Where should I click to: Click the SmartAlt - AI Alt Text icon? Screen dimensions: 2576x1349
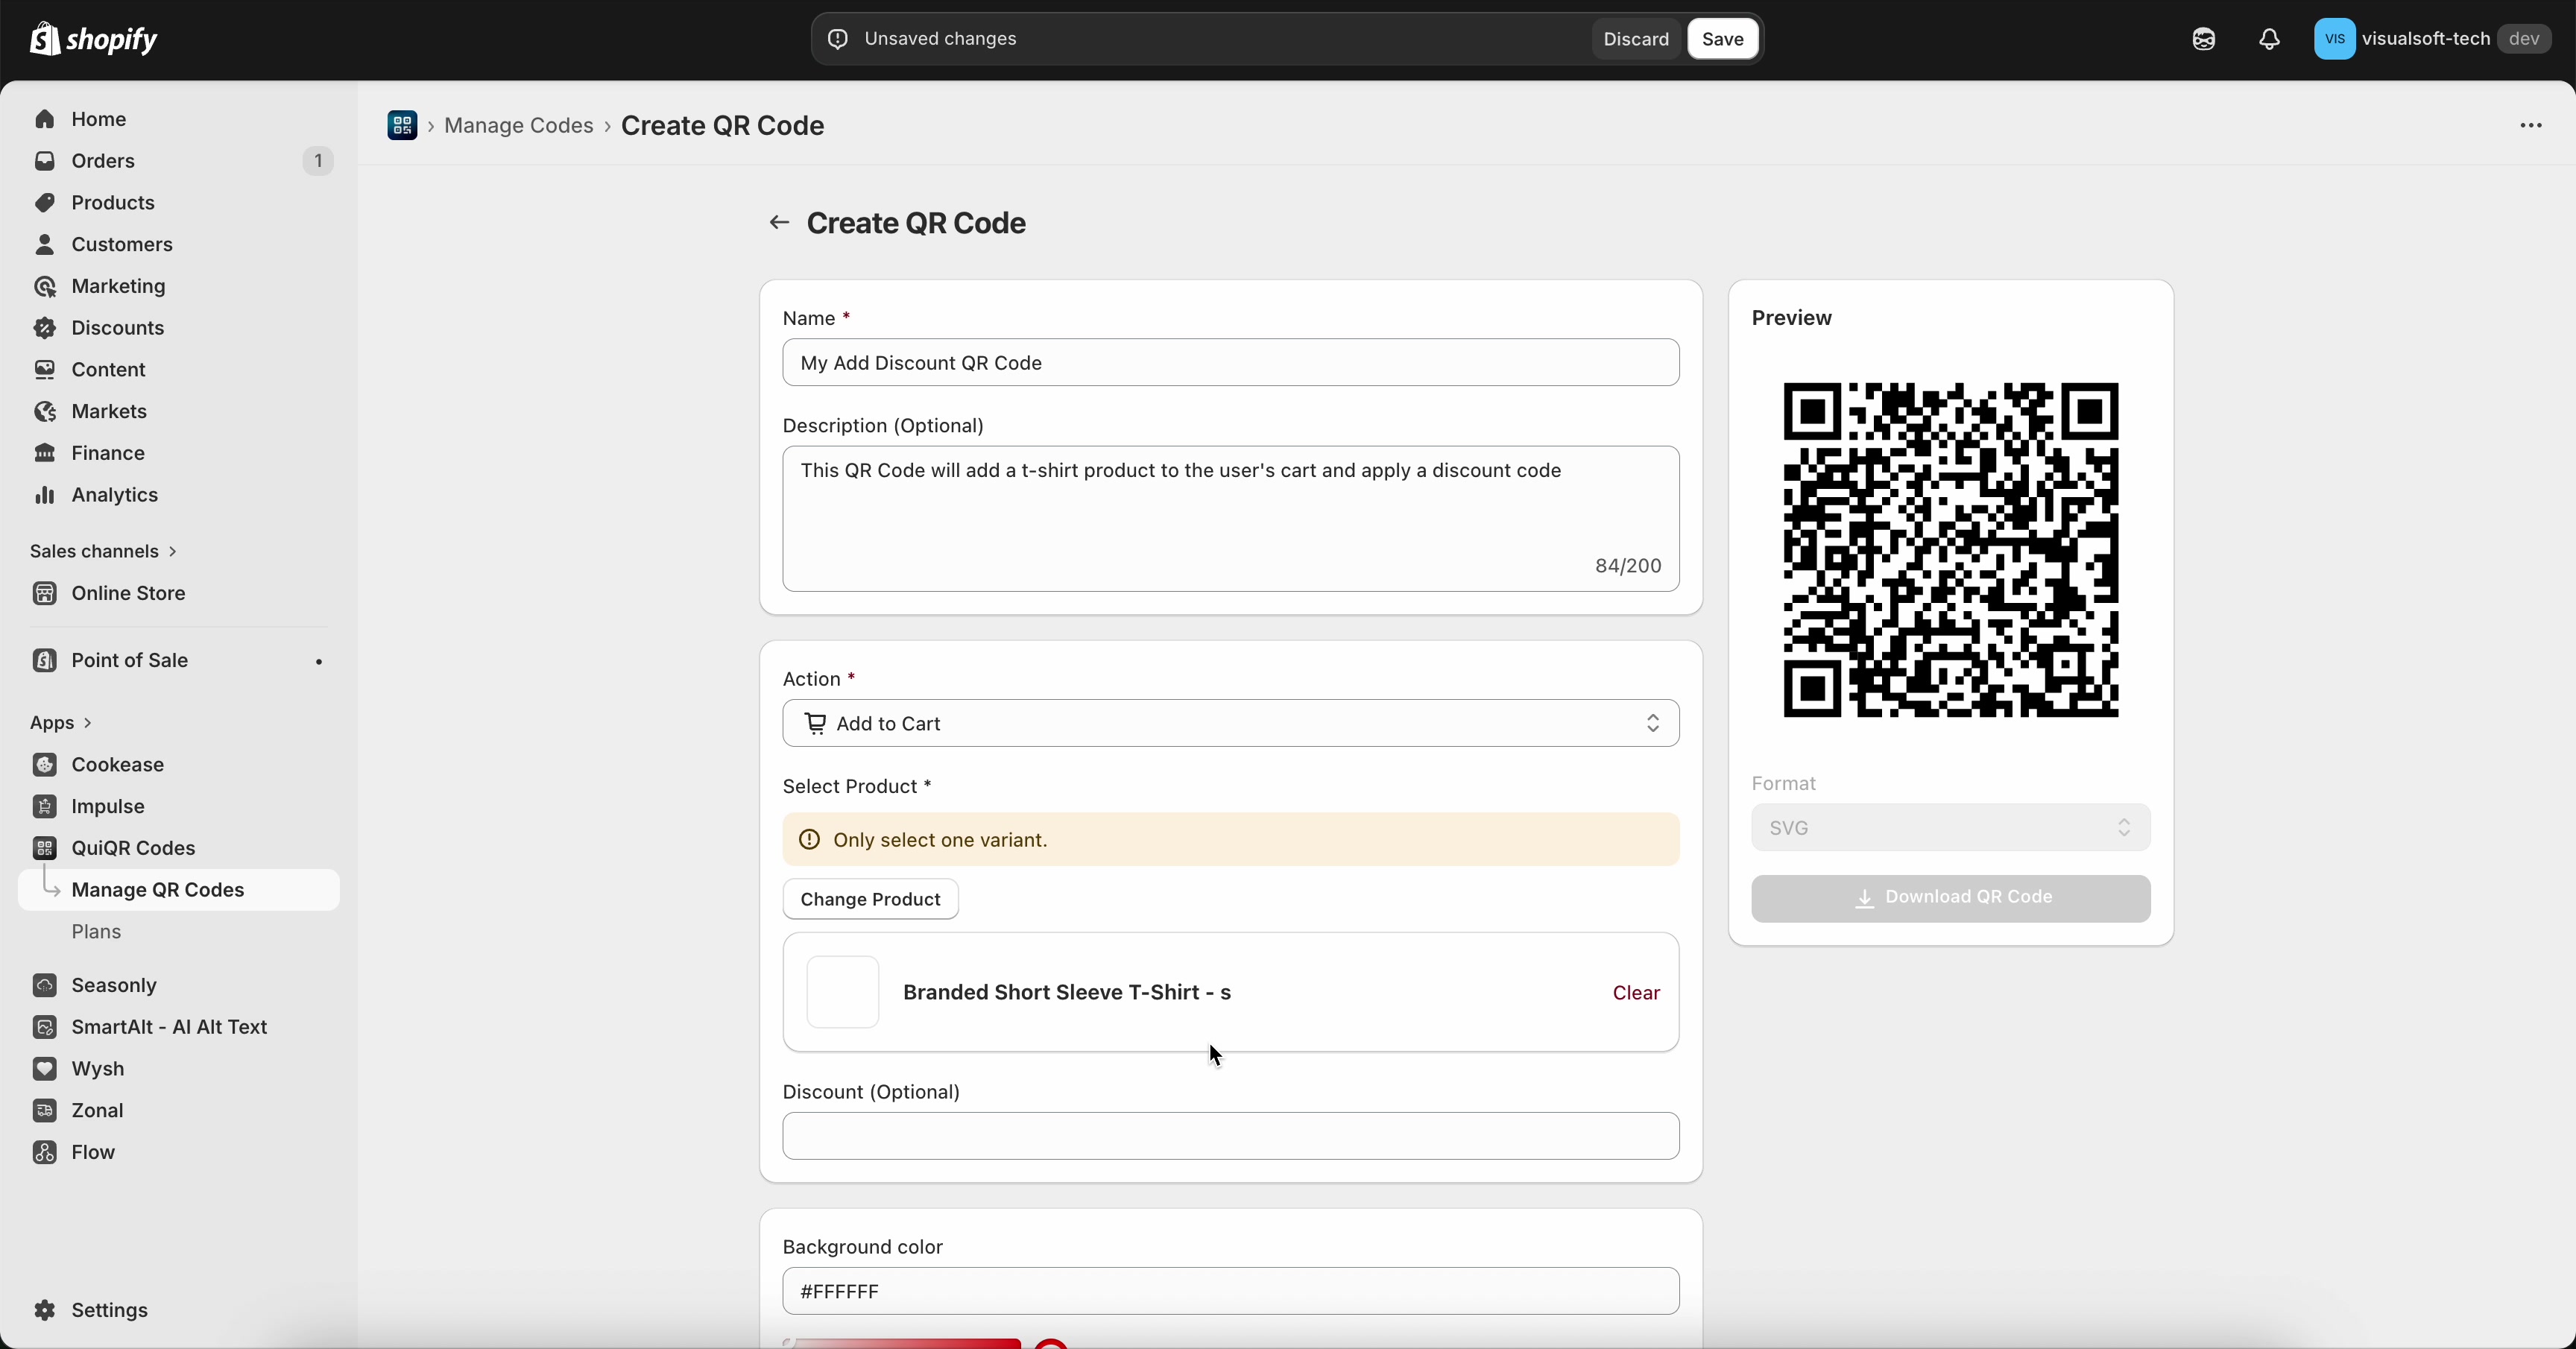tap(45, 1027)
